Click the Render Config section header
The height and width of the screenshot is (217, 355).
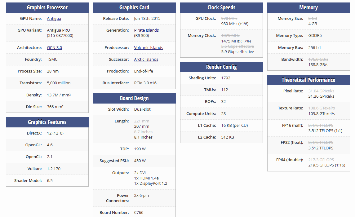pos(221,67)
